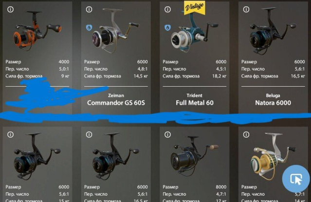The width and height of the screenshot is (311, 202).
Task: Open info for bottom-row reel rated 15 кг
Action: point(10,134)
